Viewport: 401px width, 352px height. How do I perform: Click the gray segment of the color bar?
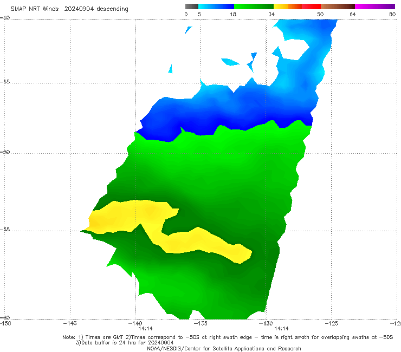pos(192,6)
